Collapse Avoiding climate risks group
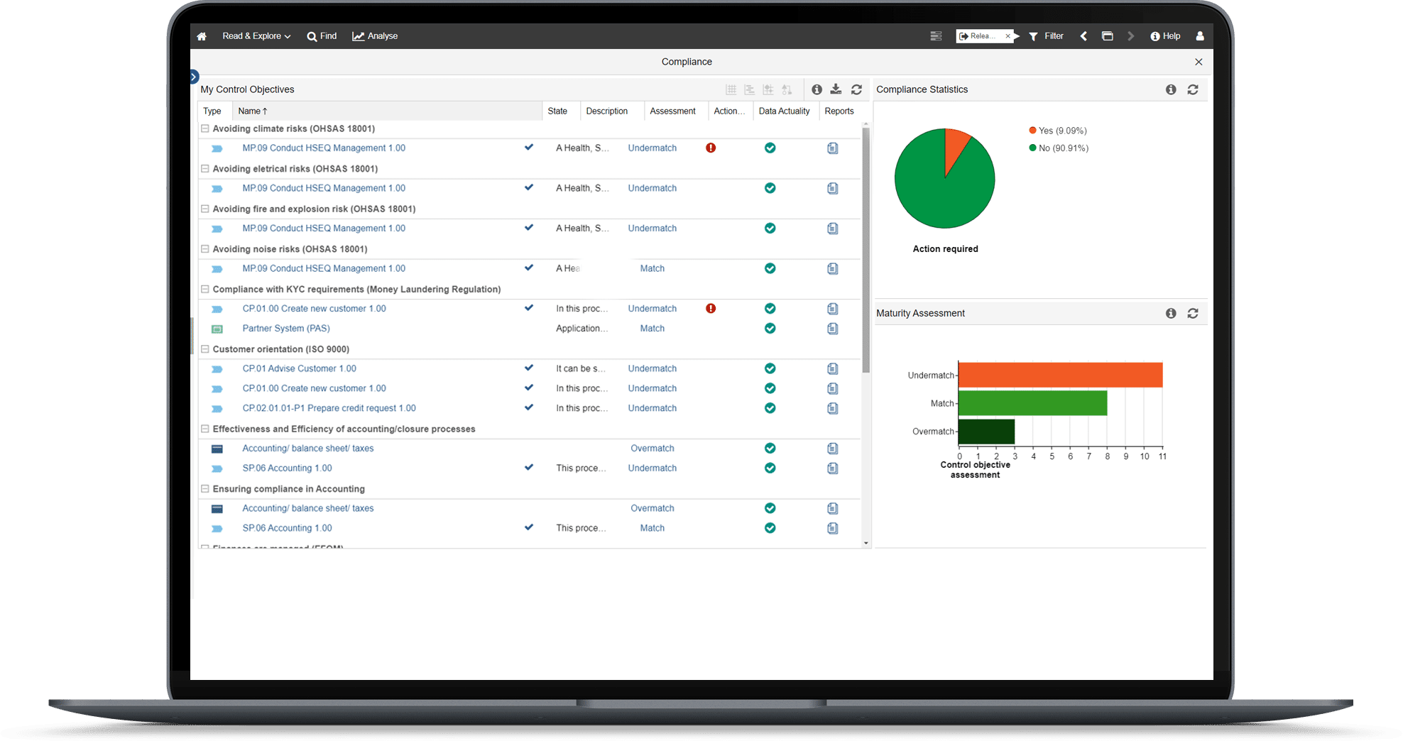This screenshot has width=1403, height=741. coord(205,128)
